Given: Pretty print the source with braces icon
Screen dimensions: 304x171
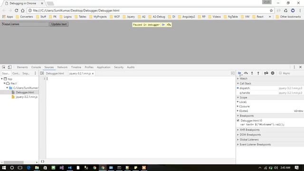Looking at the screenshot, I should coord(42,161).
